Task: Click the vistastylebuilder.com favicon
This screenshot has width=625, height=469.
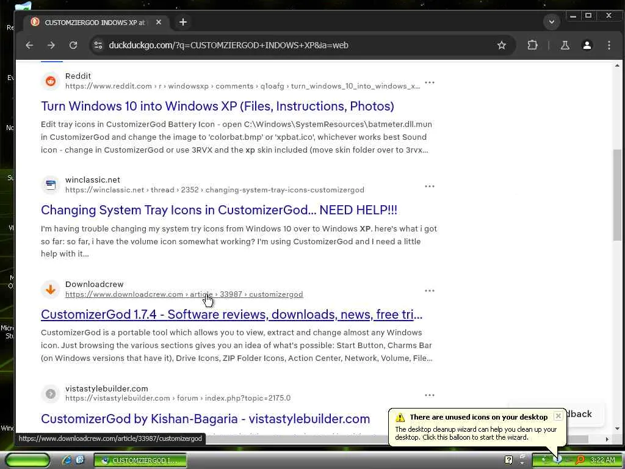Action: coord(51,394)
